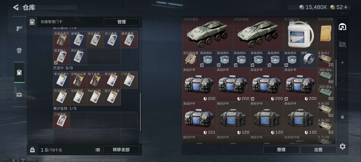Select the 高级护甲 repair kit with 101
361x162 pixels.
(199, 118)
